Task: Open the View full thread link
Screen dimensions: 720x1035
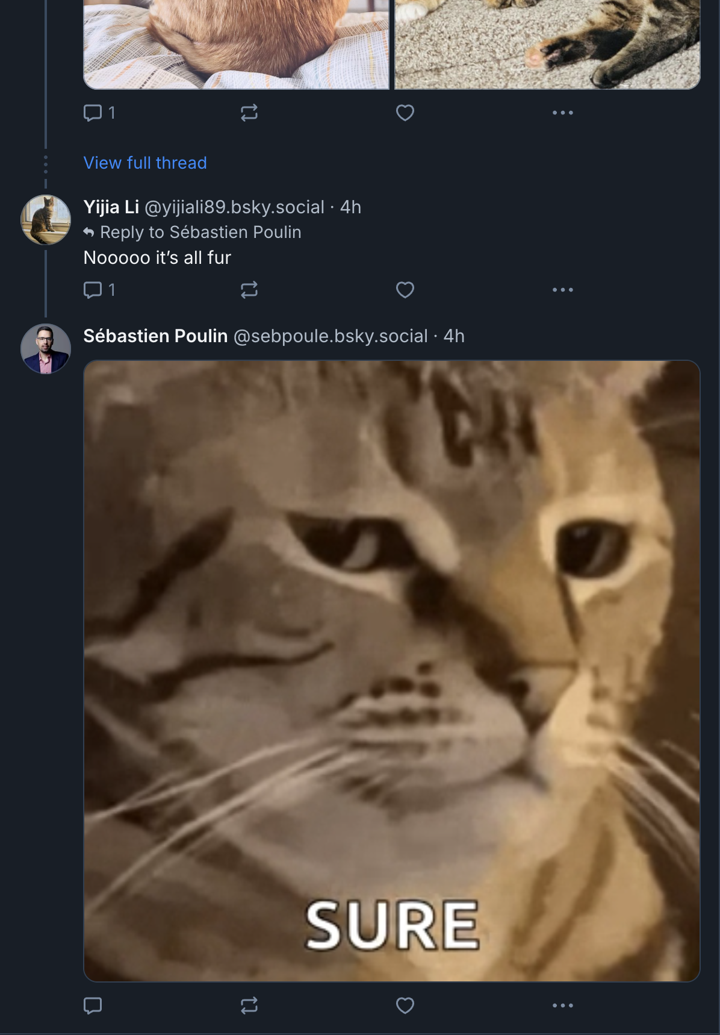Action: (x=145, y=163)
